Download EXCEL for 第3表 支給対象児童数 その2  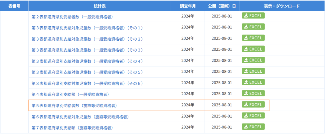pos(253,38)
